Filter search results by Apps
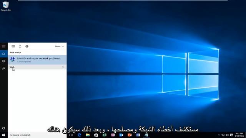 point(13,46)
